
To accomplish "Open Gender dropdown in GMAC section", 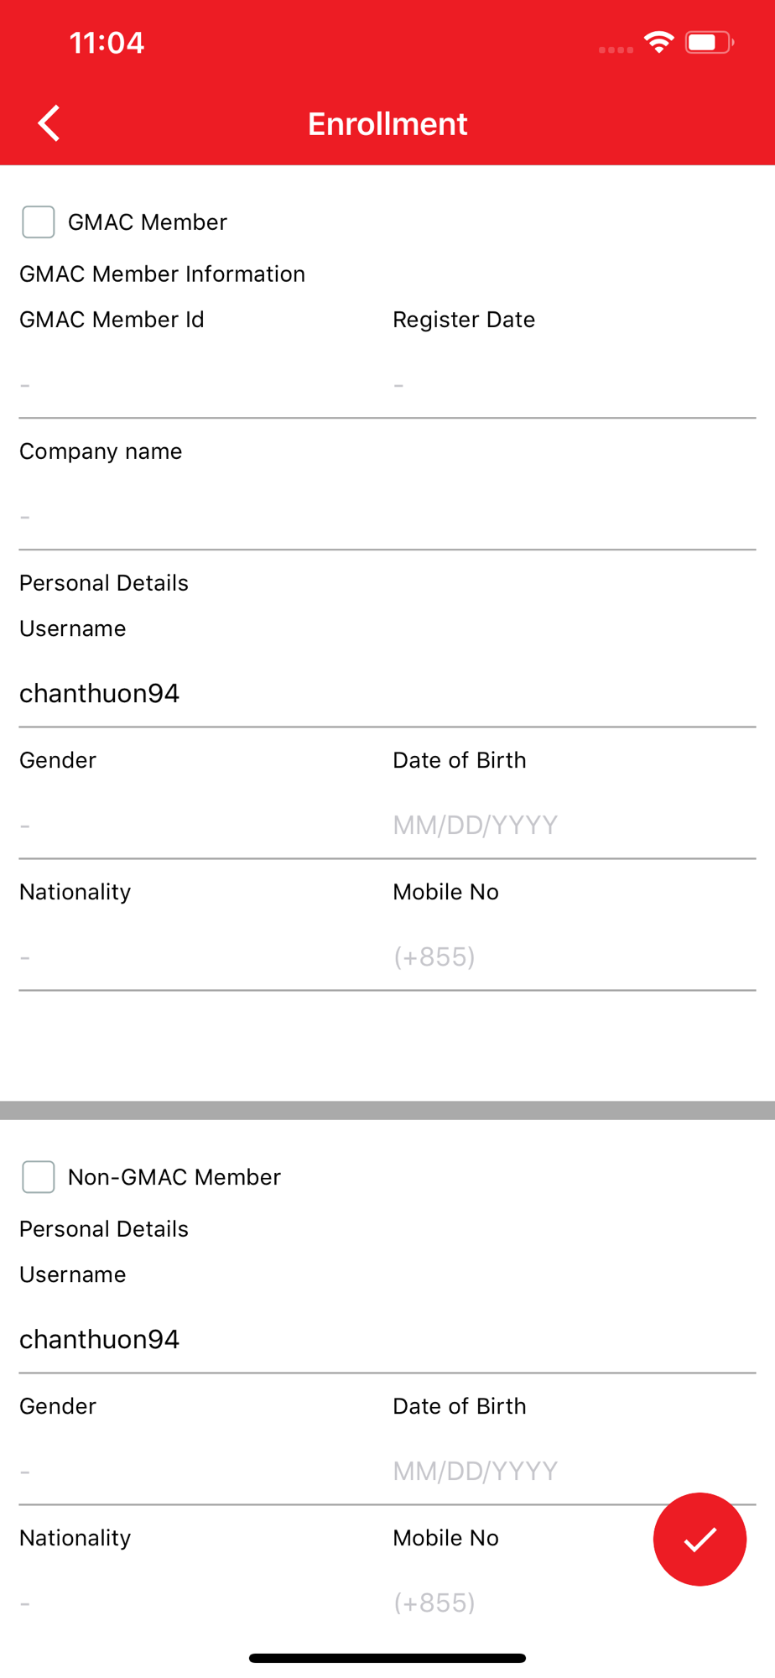I will click(x=193, y=826).
